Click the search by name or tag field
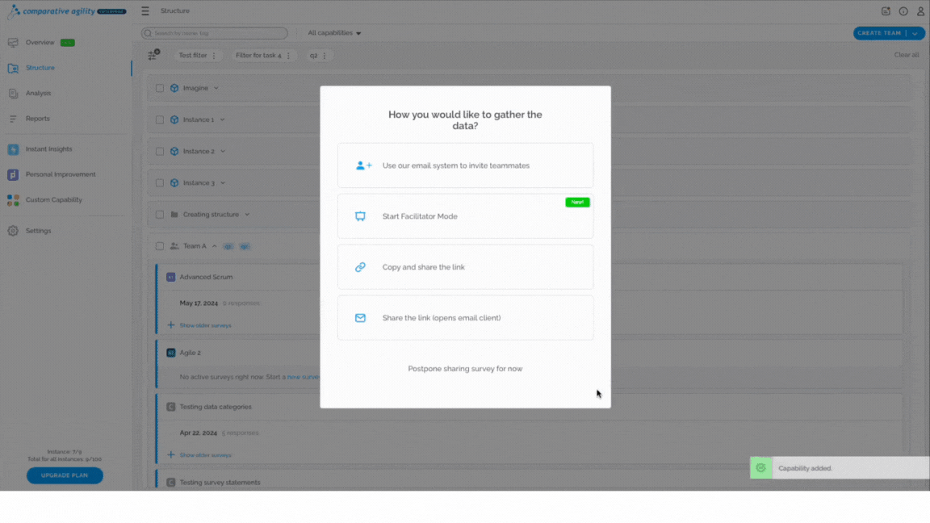This screenshot has height=523, width=930. 214,33
